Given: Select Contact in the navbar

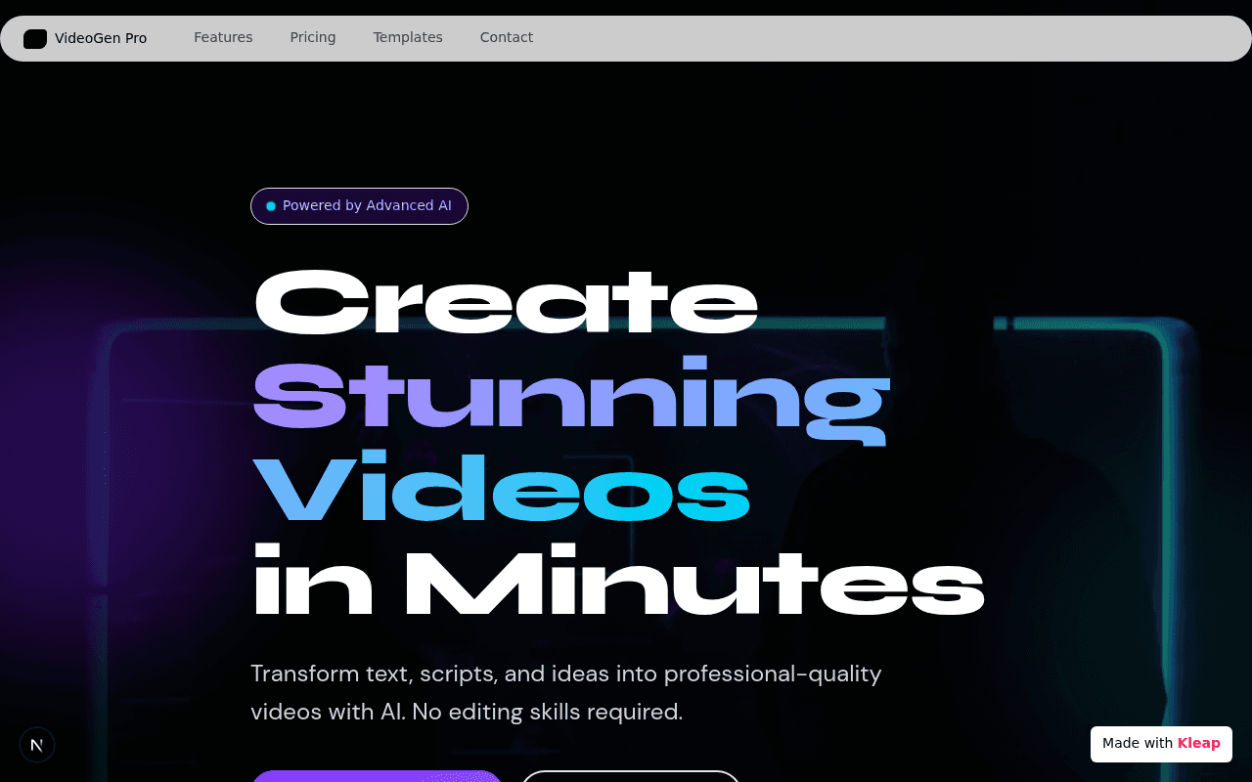Looking at the screenshot, I should (507, 37).
